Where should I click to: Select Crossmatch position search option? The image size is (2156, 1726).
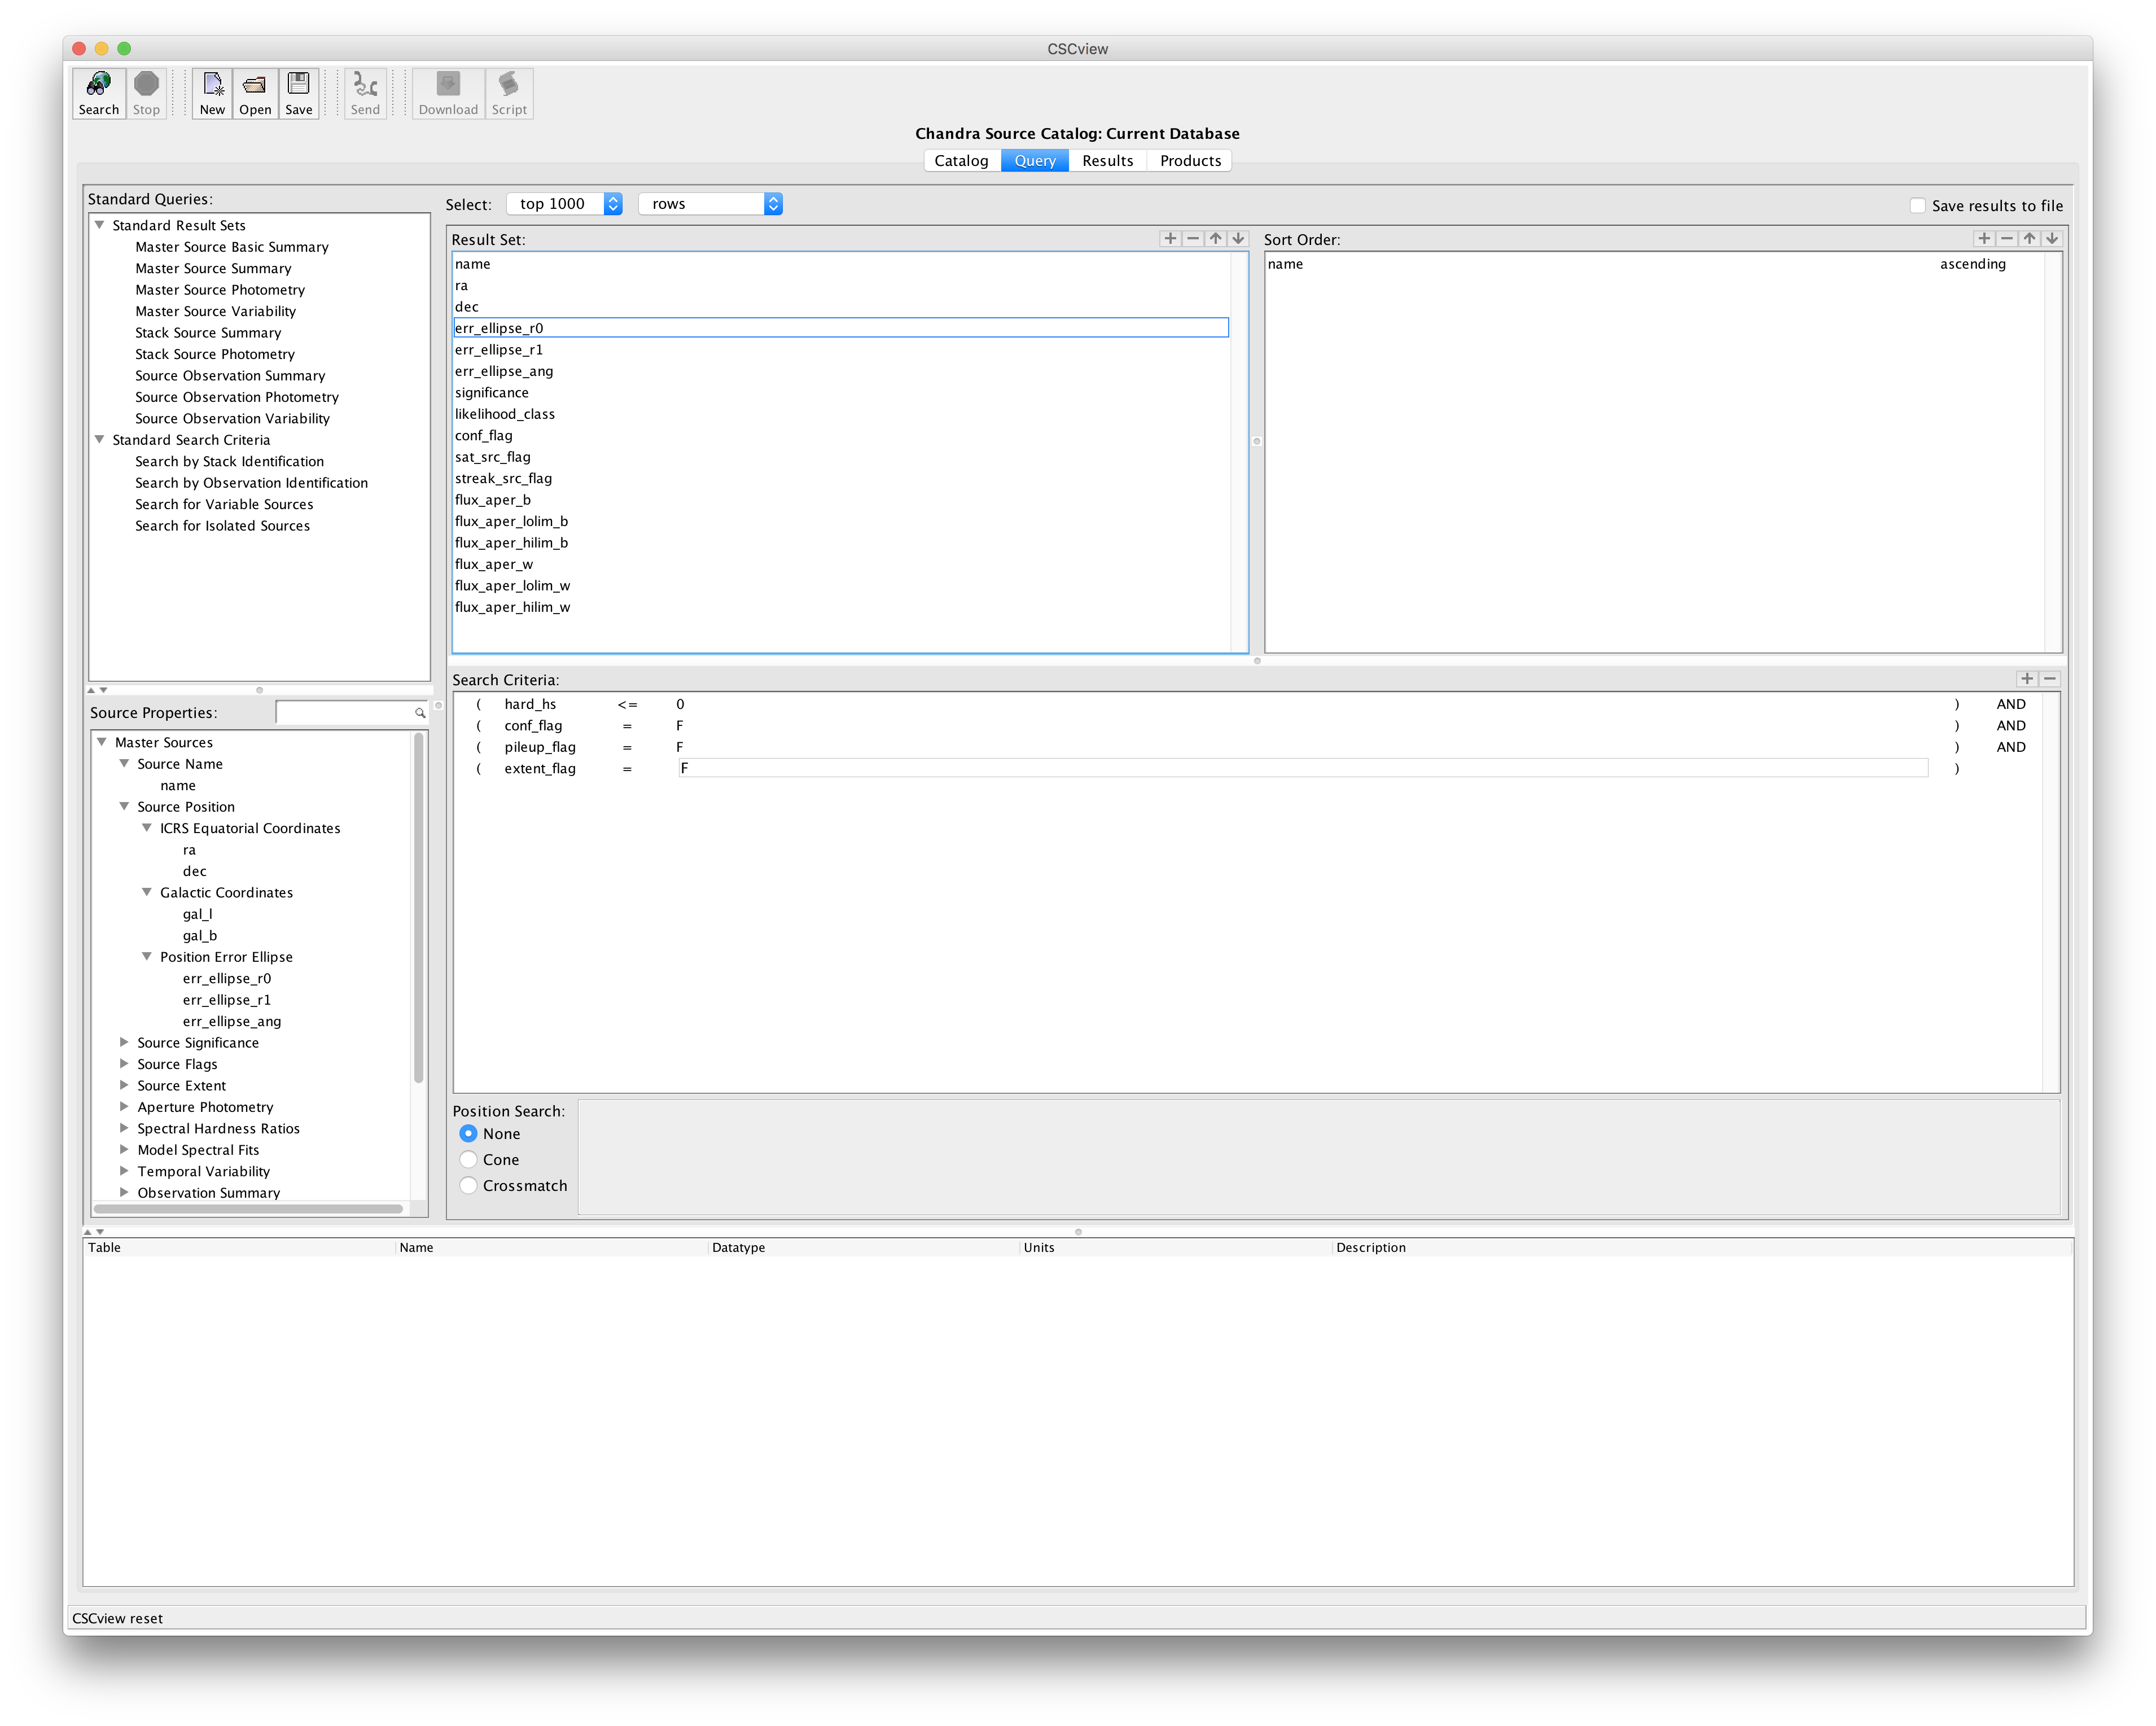tap(468, 1185)
